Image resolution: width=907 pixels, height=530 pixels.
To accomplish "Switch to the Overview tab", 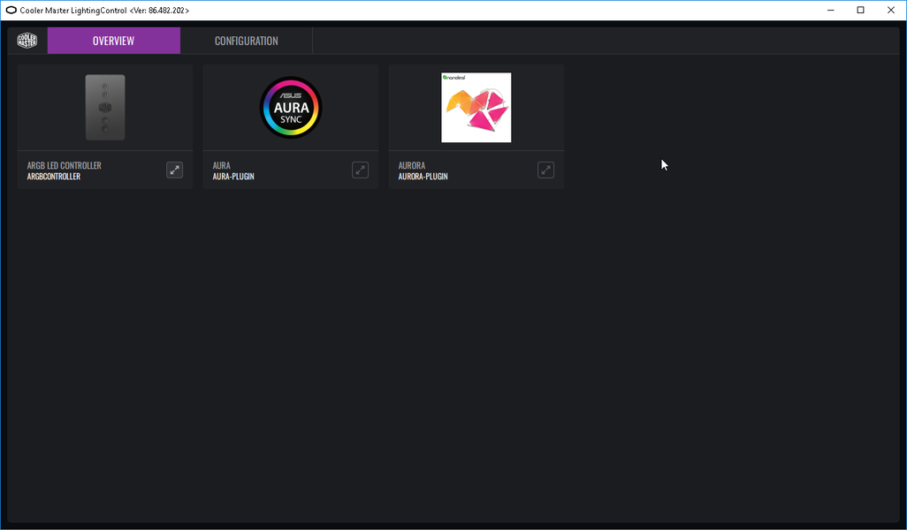I will [x=113, y=41].
